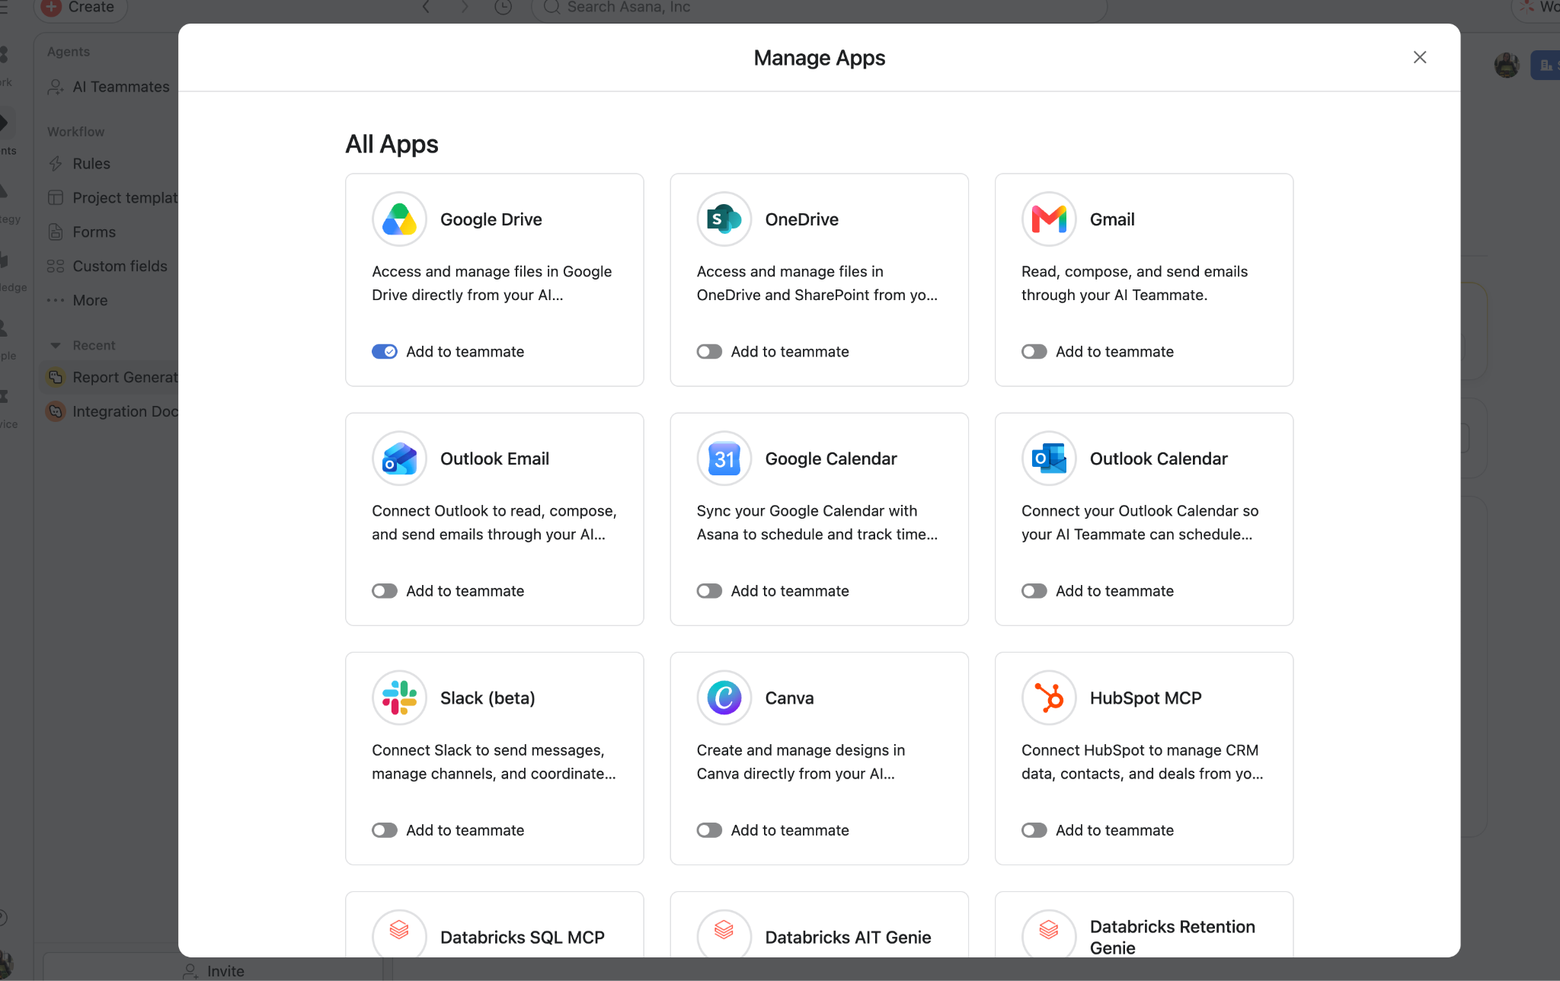Click the history clock icon
This screenshot has height=981, width=1560.
click(x=503, y=8)
